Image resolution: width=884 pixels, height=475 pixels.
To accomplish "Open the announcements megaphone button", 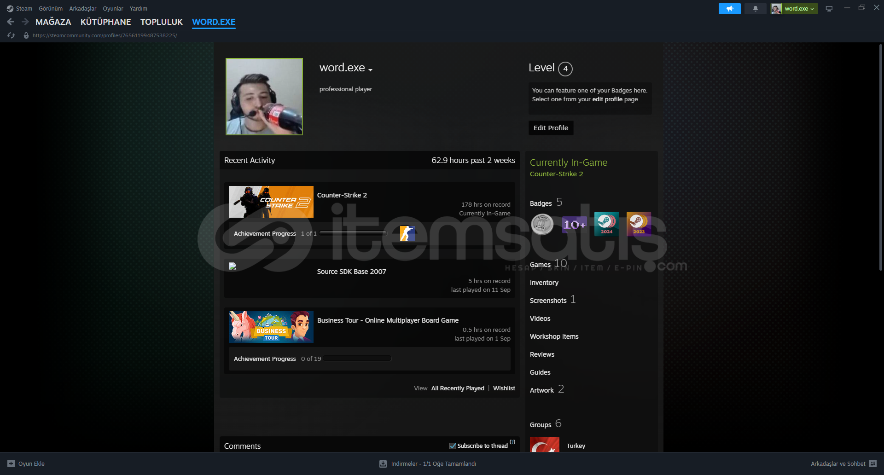I will tap(729, 9).
